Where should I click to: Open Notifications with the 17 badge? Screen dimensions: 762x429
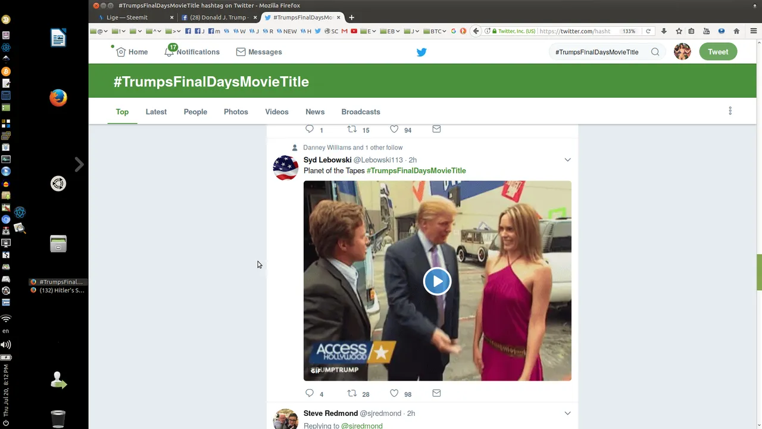click(x=192, y=52)
